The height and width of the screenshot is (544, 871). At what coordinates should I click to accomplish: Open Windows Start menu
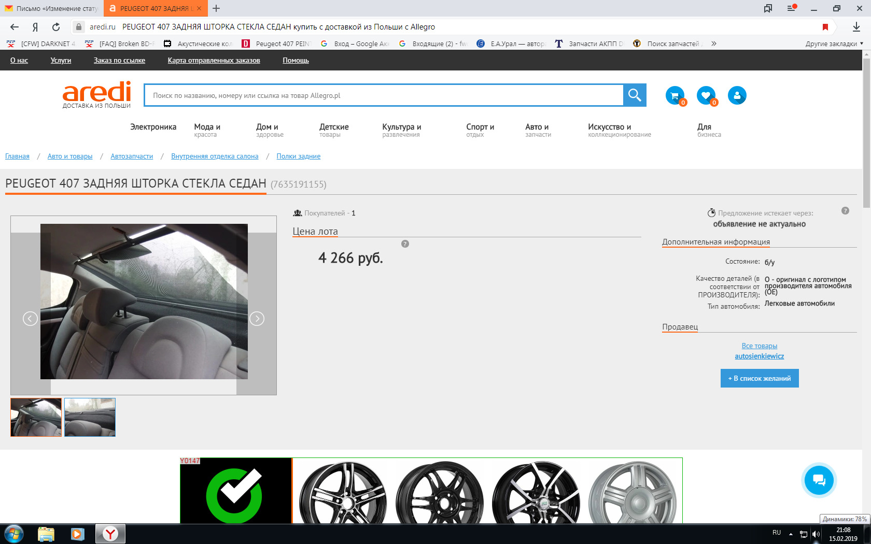point(14,534)
